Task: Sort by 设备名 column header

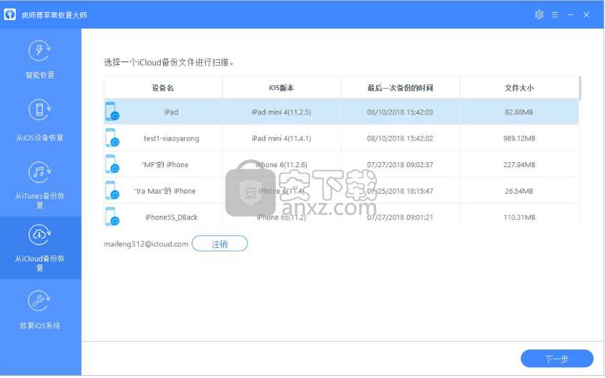Action: [163, 88]
